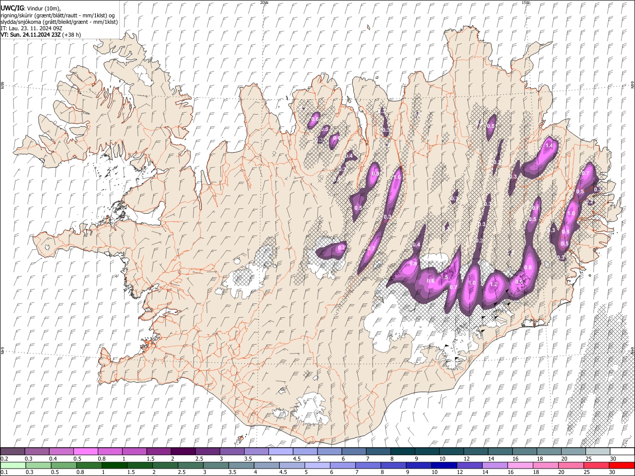This screenshot has height=476, width=635.
Task: Click the snow scale swatch between 3 and 3.5
Action: pyautogui.click(x=232, y=452)
